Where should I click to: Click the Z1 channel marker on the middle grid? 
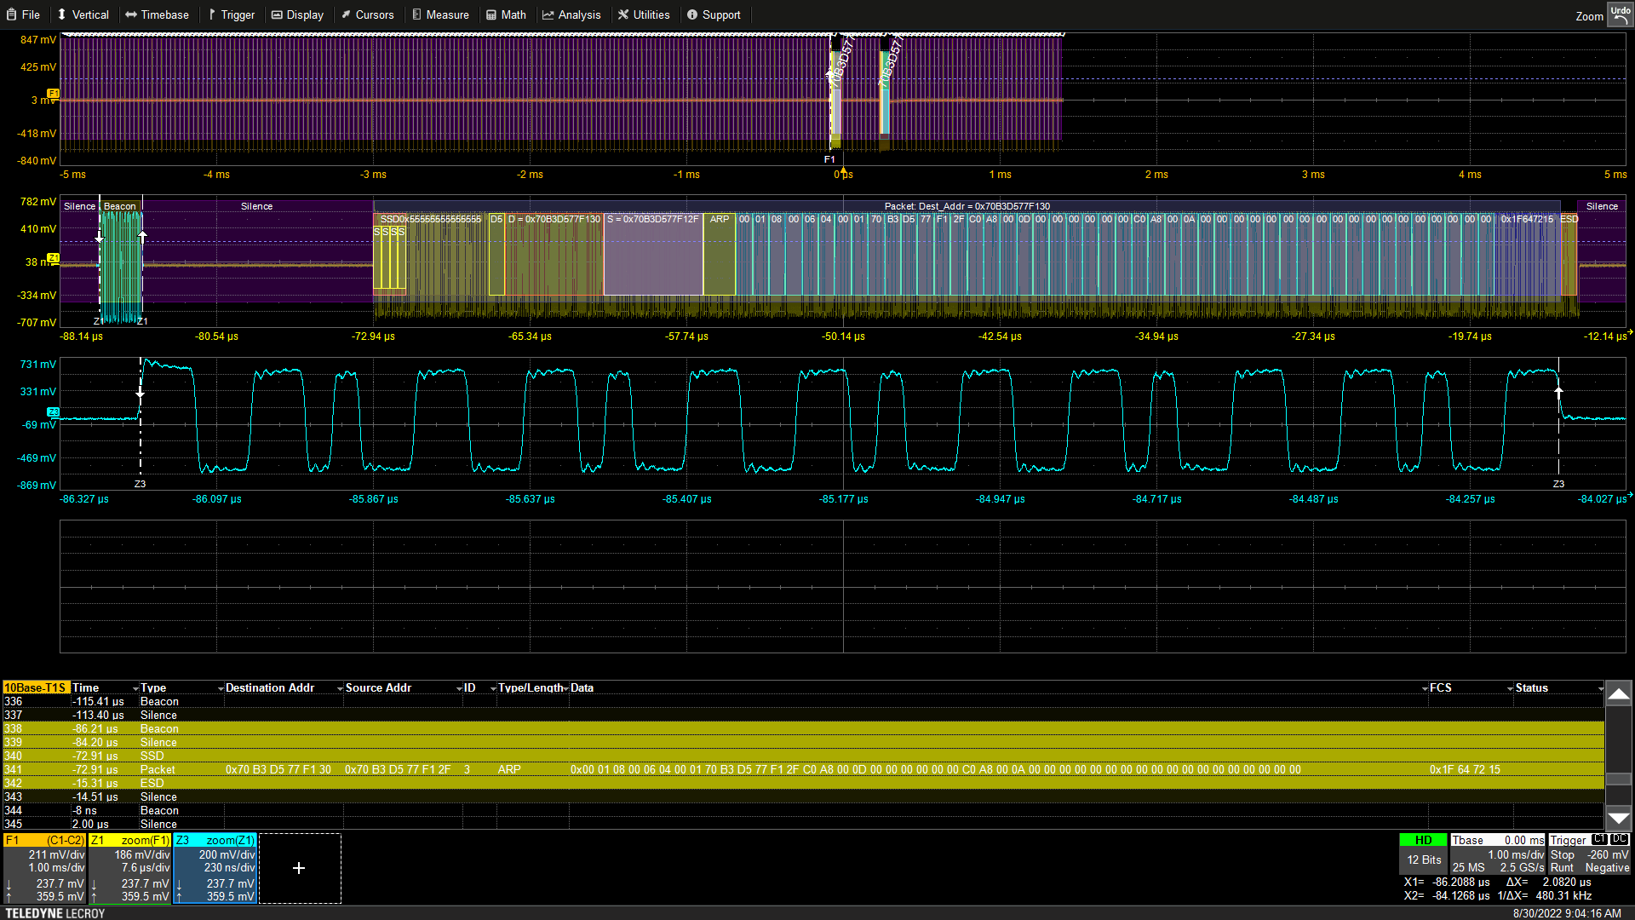point(53,257)
